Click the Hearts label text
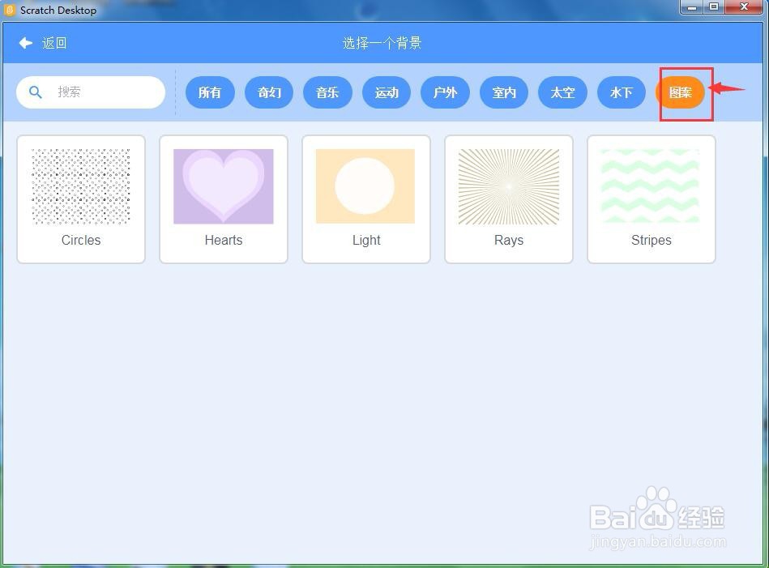This screenshot has width=769, height=568. pos(224,240)
